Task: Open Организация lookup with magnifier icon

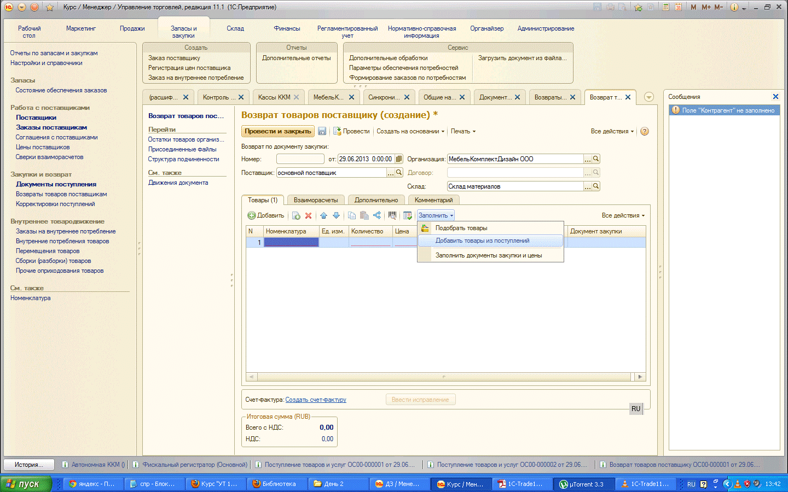Action: 596,159
